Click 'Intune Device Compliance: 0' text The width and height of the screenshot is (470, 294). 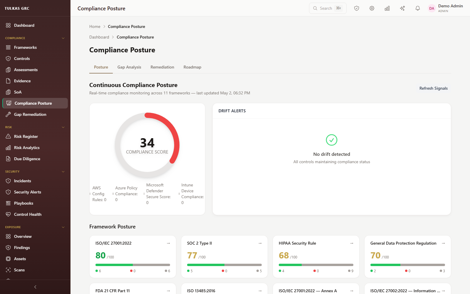(x=192, y=194)
